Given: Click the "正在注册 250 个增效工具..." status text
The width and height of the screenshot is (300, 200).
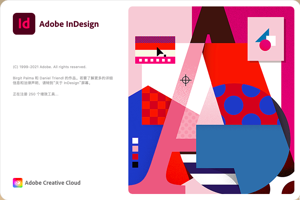Looking at the screenshot, I should 36,94.
